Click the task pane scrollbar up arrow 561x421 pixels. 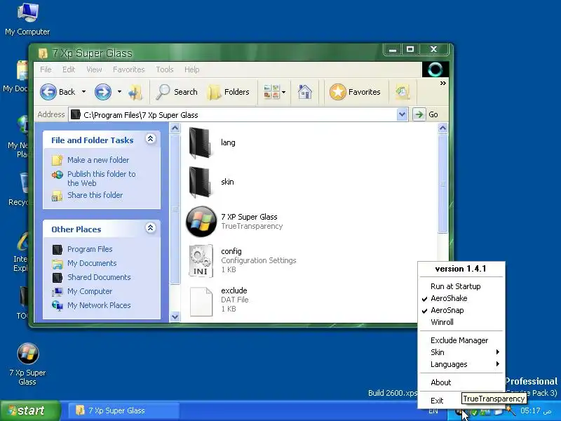(x=175, y=128)
